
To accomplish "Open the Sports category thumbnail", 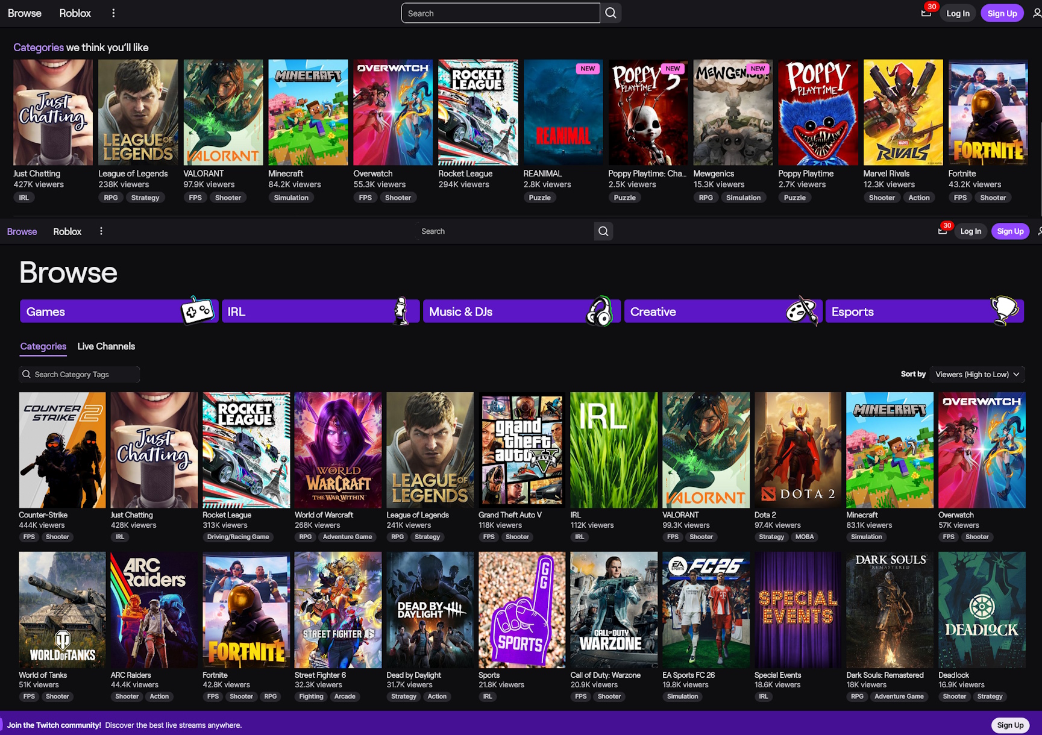I will [522, 610].
